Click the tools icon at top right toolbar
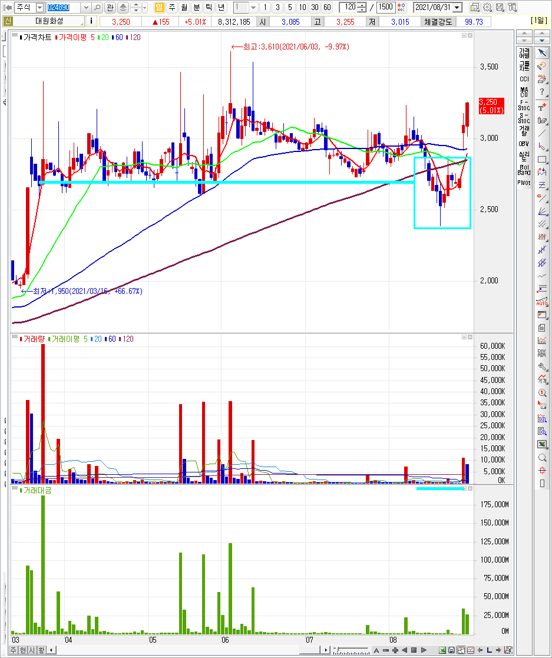Image resolution: width=552 pixels, height=658 pixels. [512, 7]
